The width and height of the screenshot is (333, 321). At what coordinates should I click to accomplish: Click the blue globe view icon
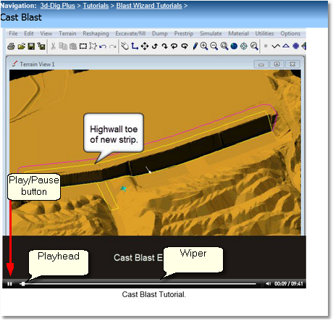pyautogui.click(x=234, y=46)
